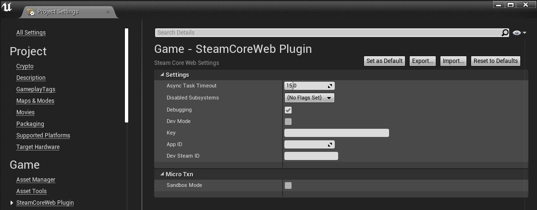This screenshot has width=537, height=210.
Task: Minimize the editor window
Action: [498, 5]
